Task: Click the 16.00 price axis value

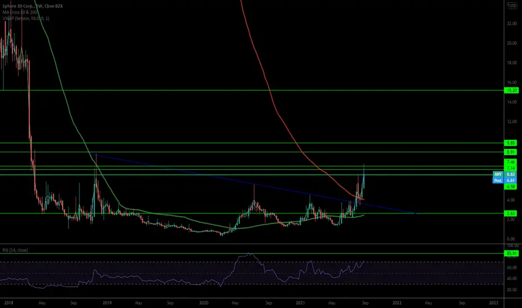Action: click(x=512, y=82)
